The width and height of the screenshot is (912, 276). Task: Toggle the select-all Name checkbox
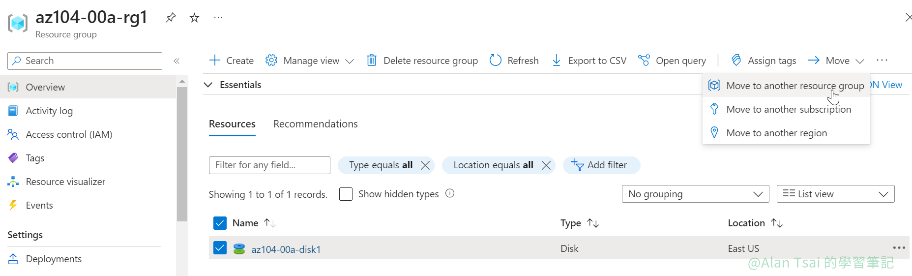pyautogui.click(x=220, y=223)
